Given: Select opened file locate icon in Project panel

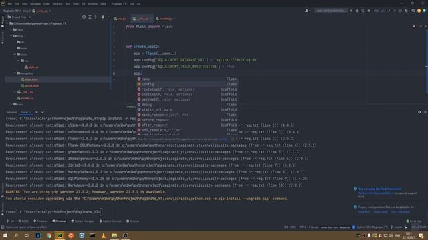Looking at the screenshot, I should (x=84, y=17).
